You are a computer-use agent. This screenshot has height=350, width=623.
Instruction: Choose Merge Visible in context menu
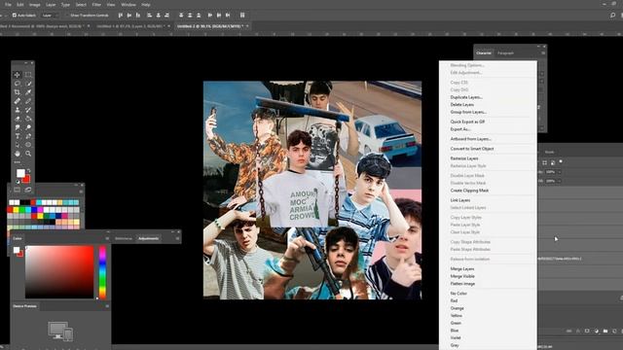tap(462, 276)
